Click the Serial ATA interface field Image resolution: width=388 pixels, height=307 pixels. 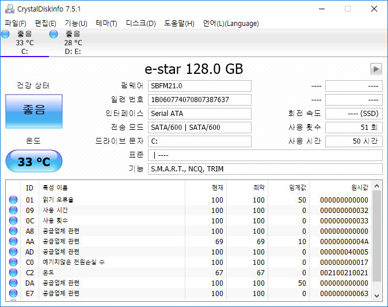200,114
